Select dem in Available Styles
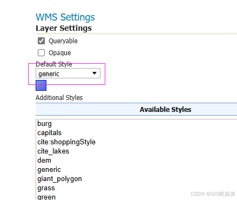Viewport: 237px width, 200px height. click(x=44, y=161)
